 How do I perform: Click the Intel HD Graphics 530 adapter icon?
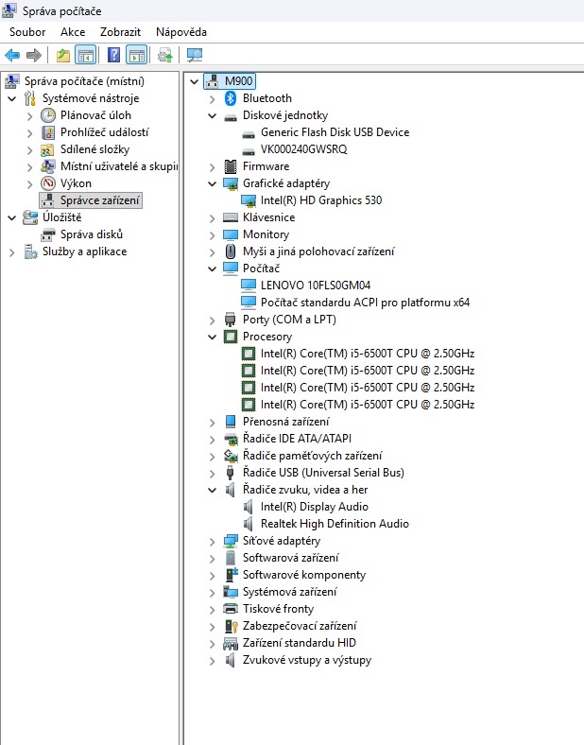pyautogui.click(x=249, y=200)
